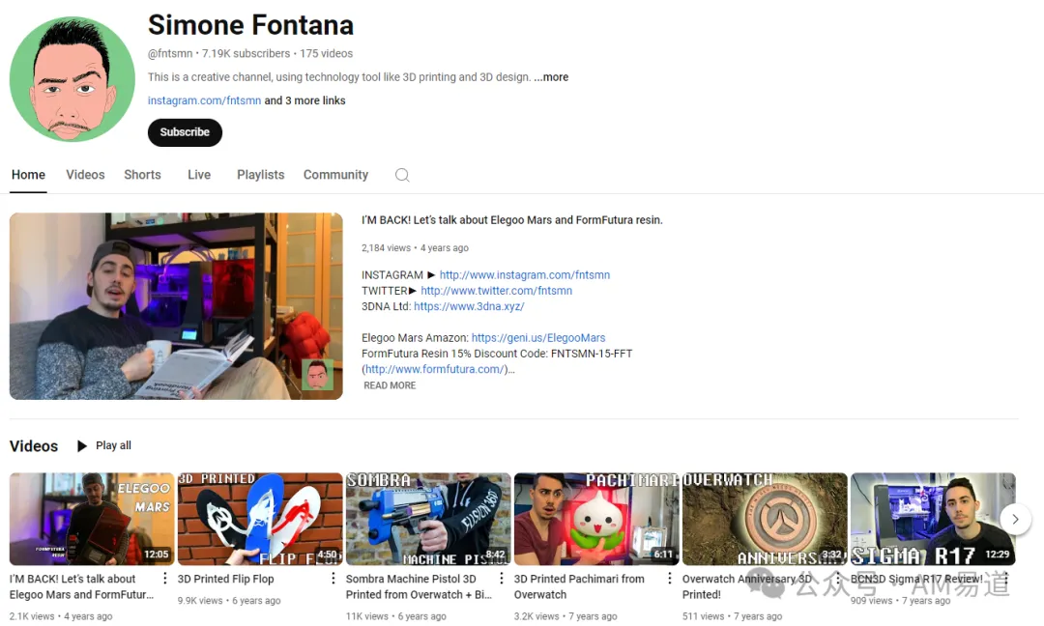Open the Elegoo Mars 12:05 video thumbnail
1044x626 pixels.
(x=92, y=519)
